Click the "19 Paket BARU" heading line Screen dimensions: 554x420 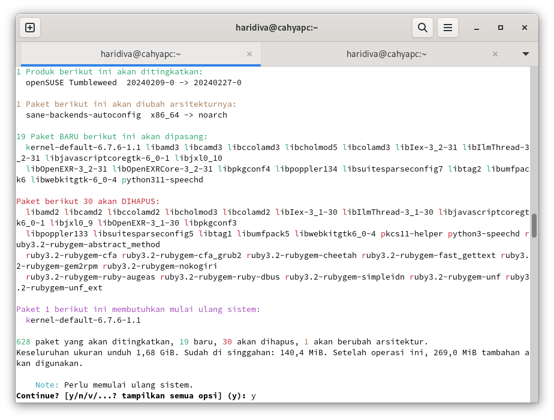tap(112, 136)
